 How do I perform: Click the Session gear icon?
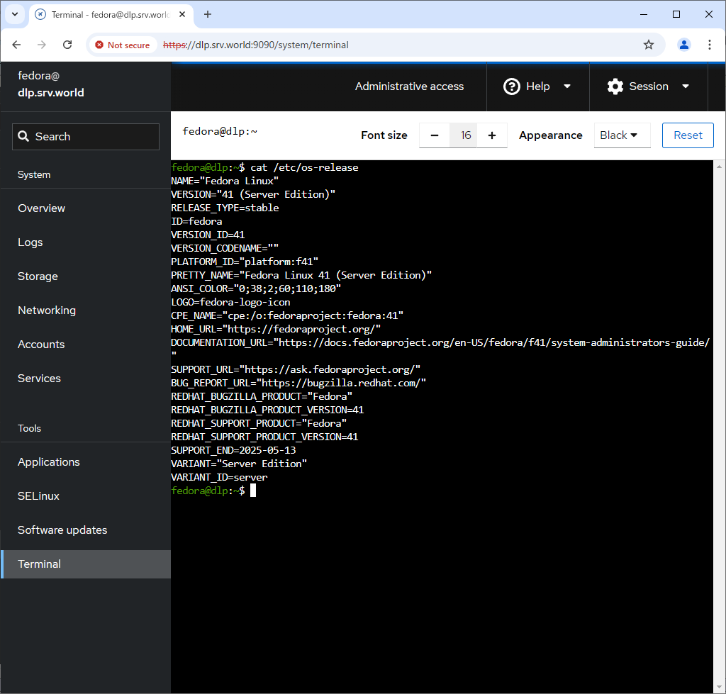[x=615, y=86]
